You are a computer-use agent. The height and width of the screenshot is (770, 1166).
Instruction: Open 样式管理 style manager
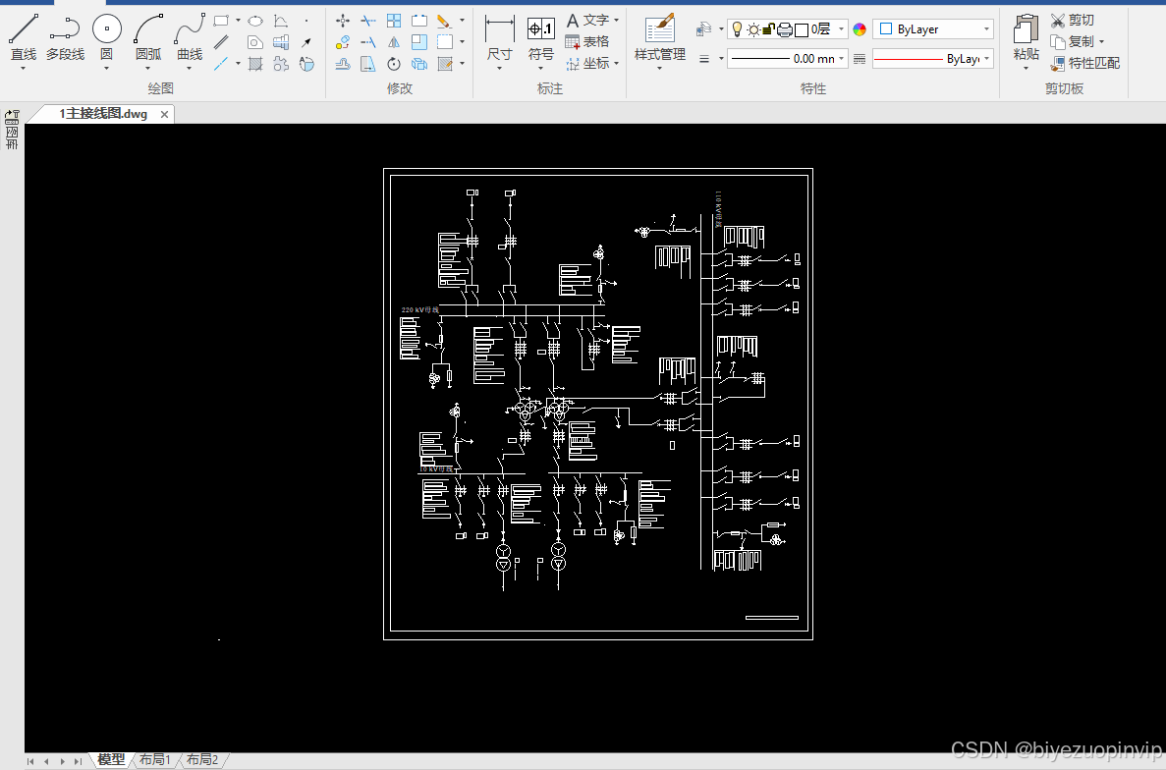(x=659, y=37)
